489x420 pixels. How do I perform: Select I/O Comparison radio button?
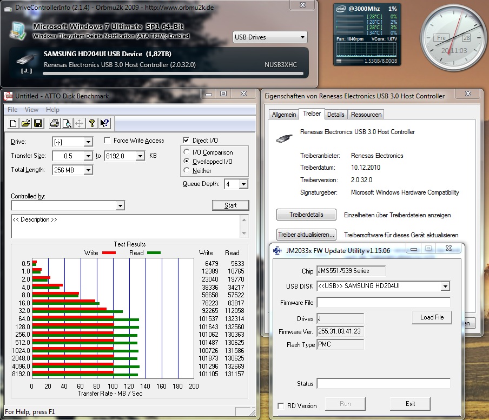pyautogui.click(x=187, y=152)
